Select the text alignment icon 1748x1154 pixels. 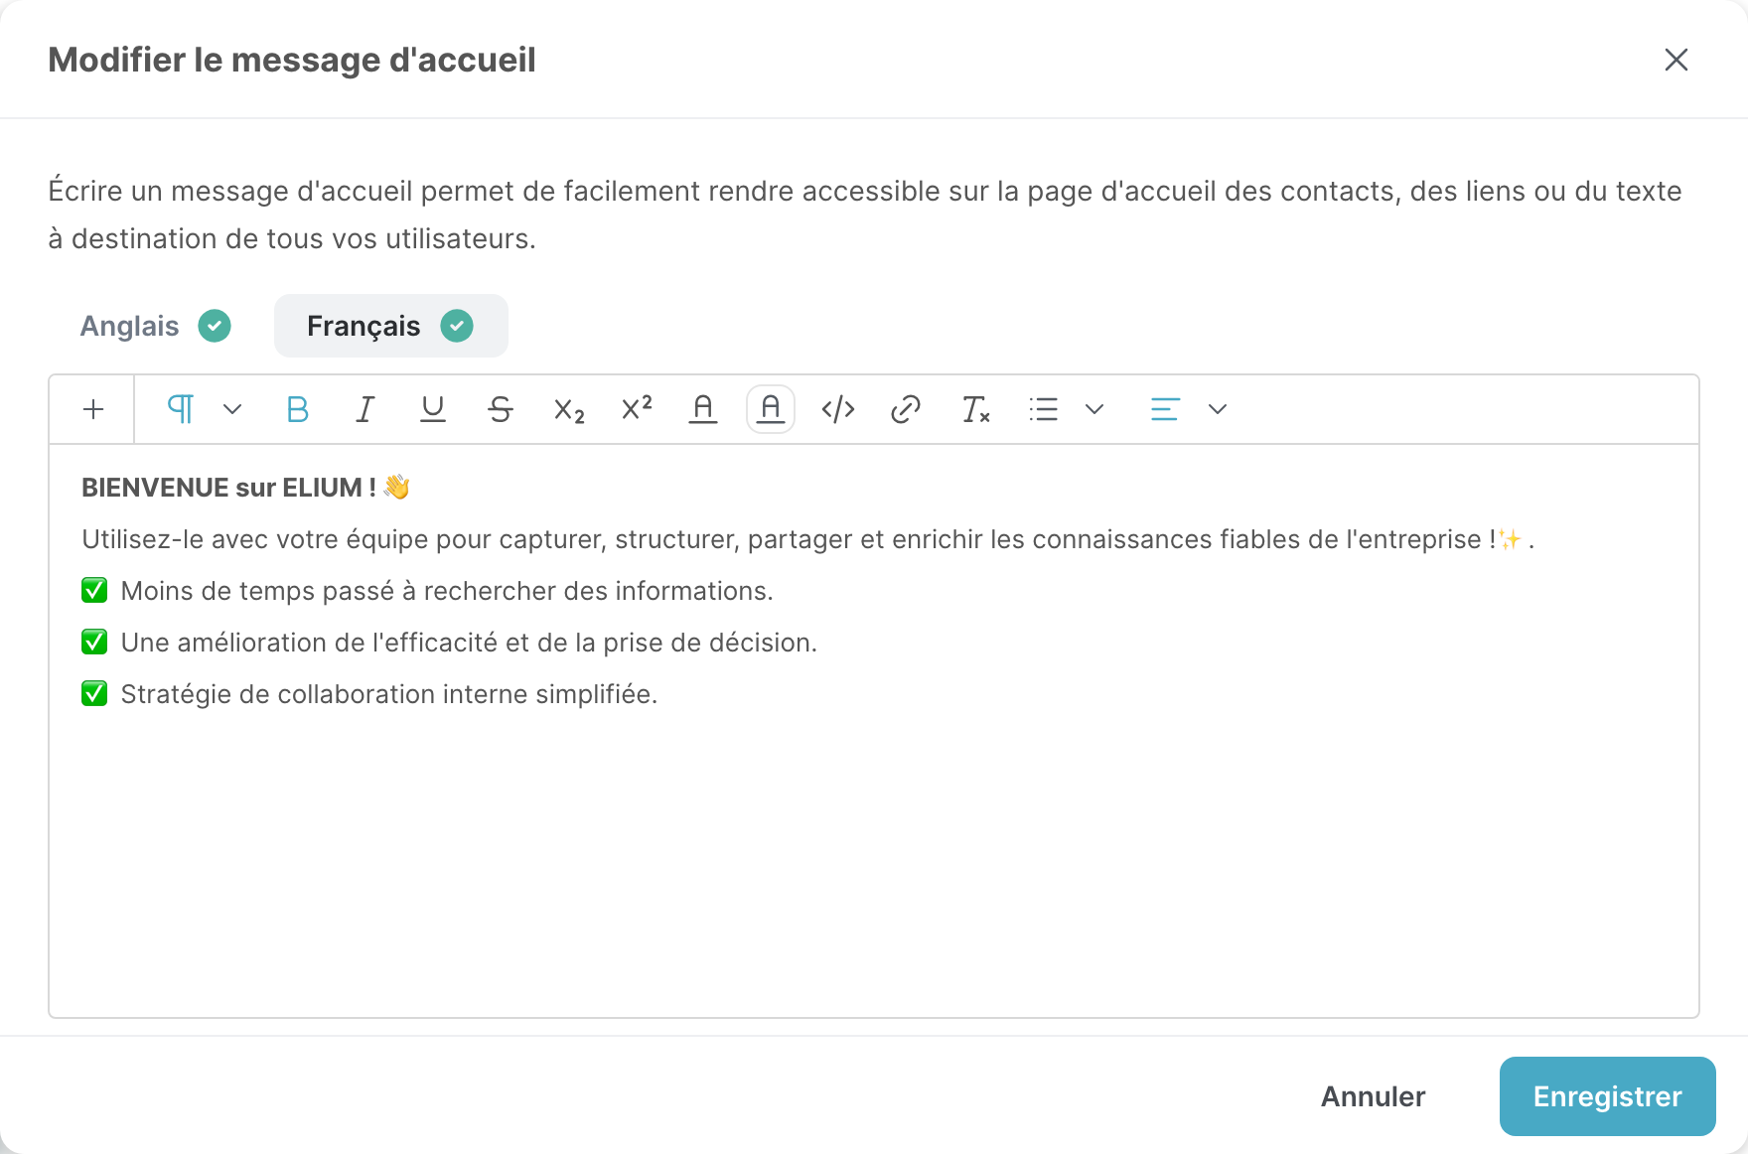[x=1165, y=409]
